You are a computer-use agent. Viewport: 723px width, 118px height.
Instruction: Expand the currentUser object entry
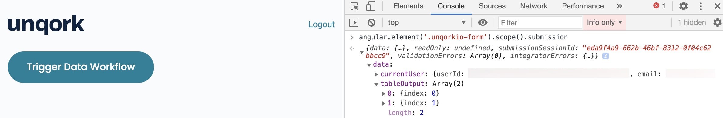tap(376, 74)
